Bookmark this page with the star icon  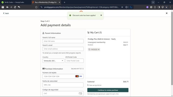tap(122, 7)
